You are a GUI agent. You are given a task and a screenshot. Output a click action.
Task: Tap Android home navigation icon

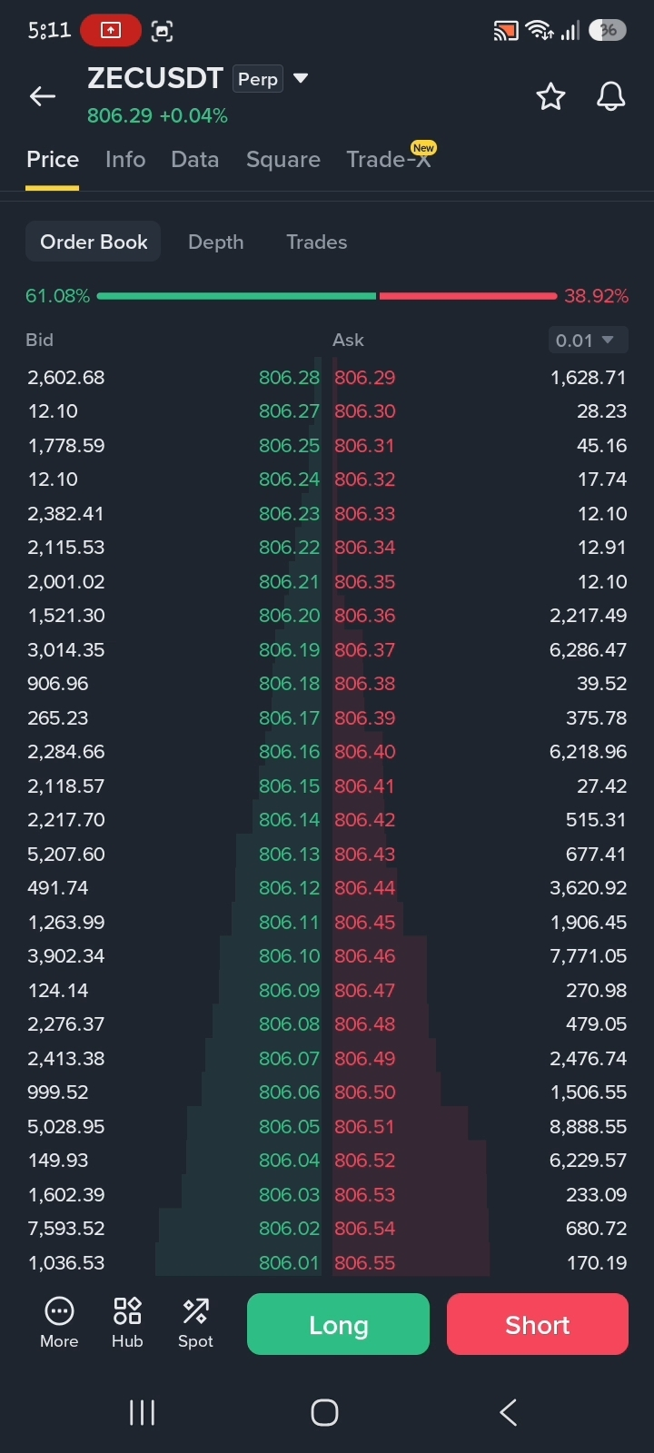point(324,1412)
